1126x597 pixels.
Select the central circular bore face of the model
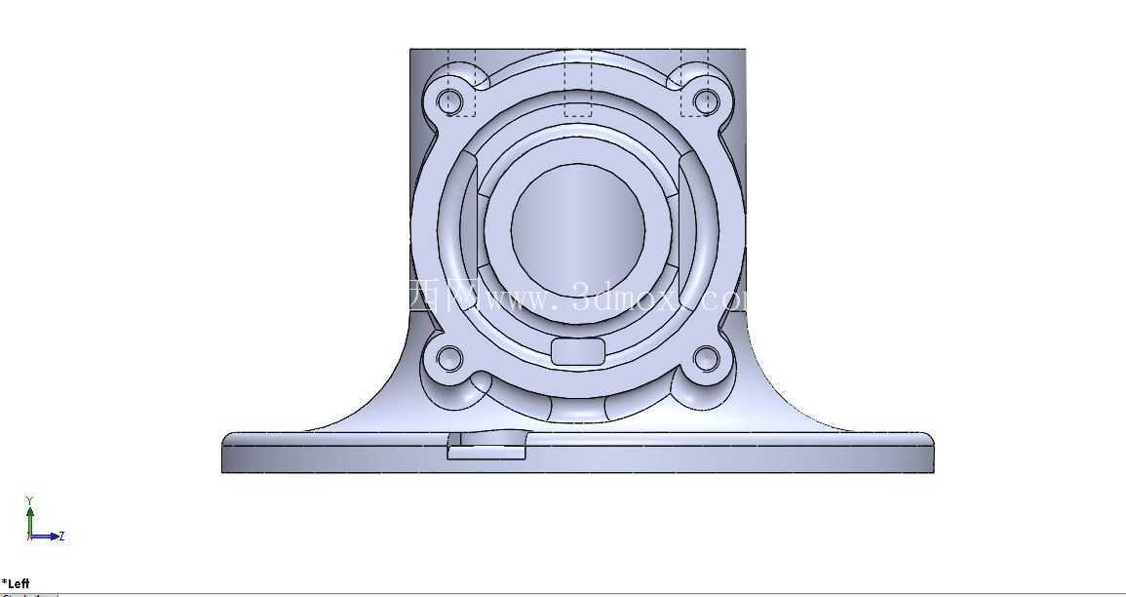click(578, 230)
